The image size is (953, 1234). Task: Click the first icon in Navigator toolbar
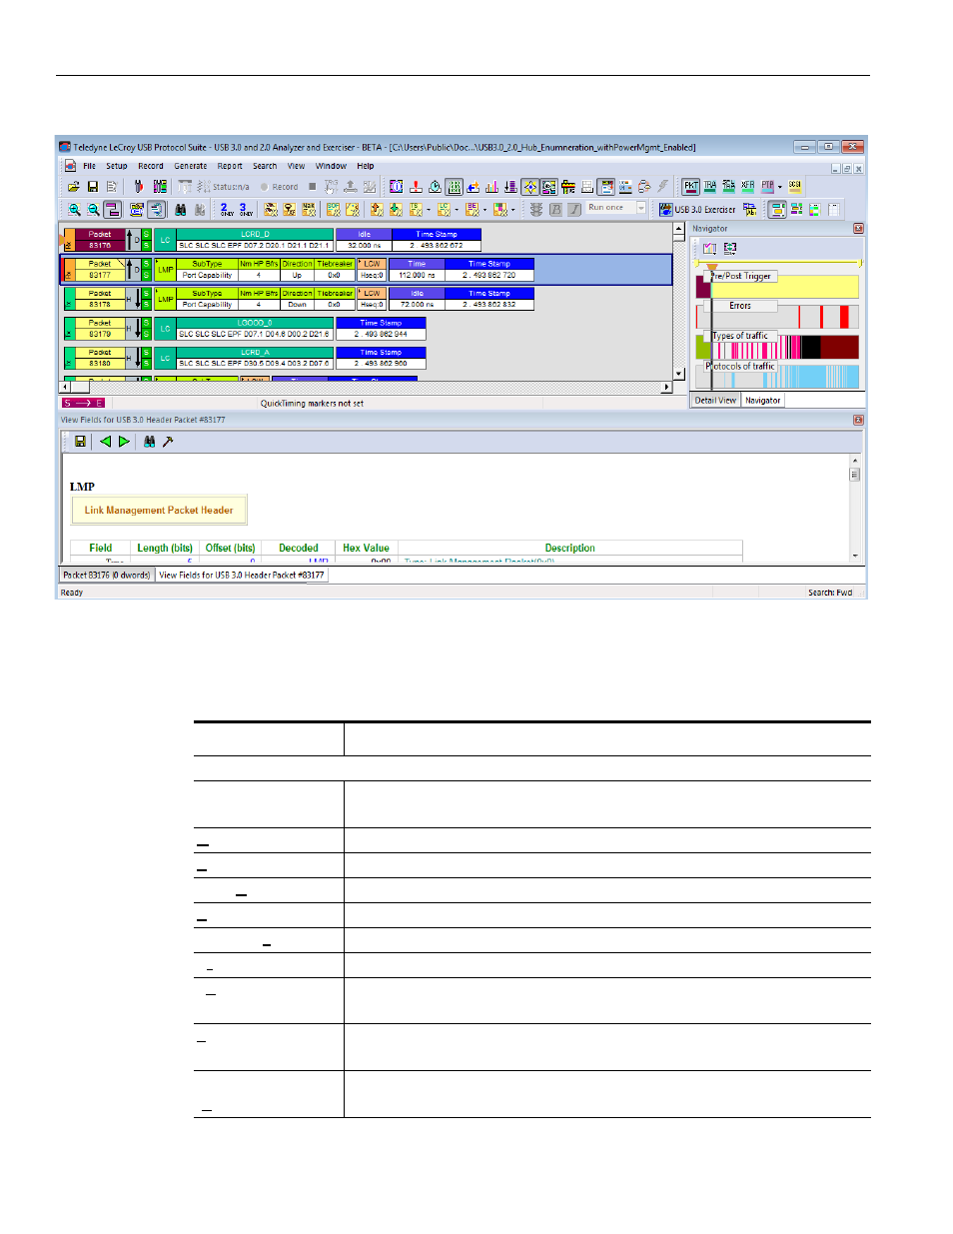click(x=709, y=248)
